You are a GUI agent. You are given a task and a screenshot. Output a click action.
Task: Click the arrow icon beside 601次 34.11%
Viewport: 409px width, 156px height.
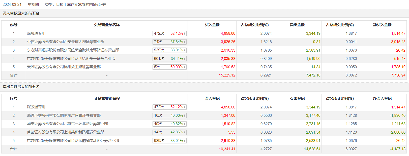[185, 59]
